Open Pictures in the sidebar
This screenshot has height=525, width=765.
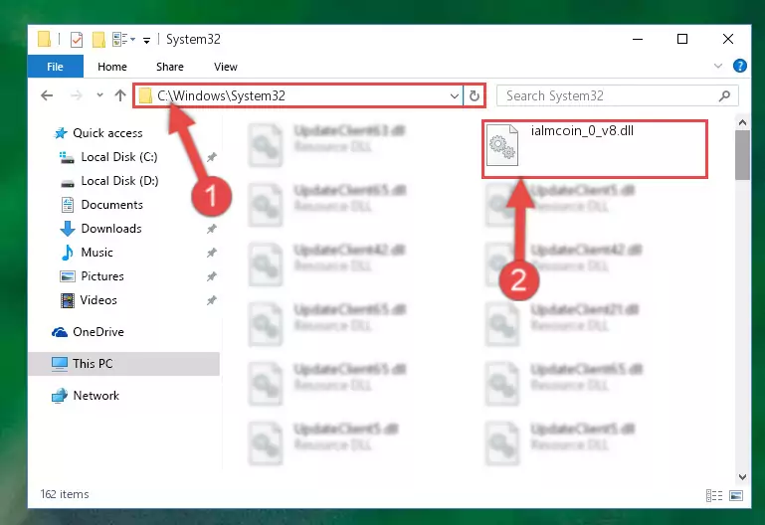[102, 276]
